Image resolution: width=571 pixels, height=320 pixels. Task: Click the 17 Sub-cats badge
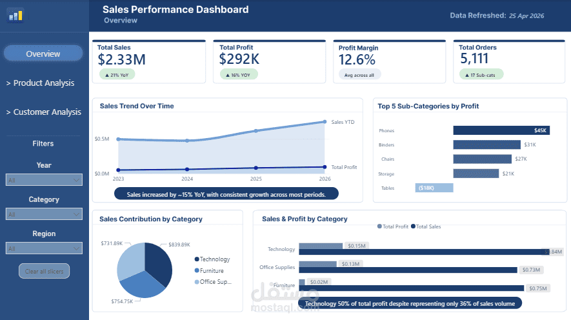483,75
